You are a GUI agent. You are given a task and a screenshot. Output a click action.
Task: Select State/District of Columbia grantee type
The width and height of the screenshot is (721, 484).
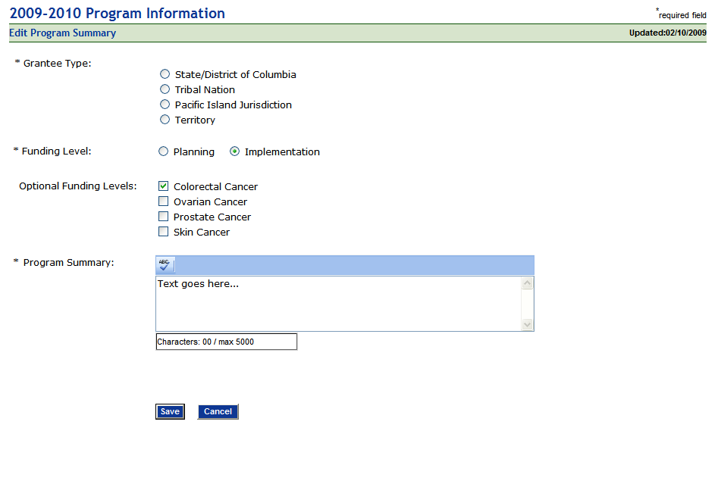[x=165, y=74]
